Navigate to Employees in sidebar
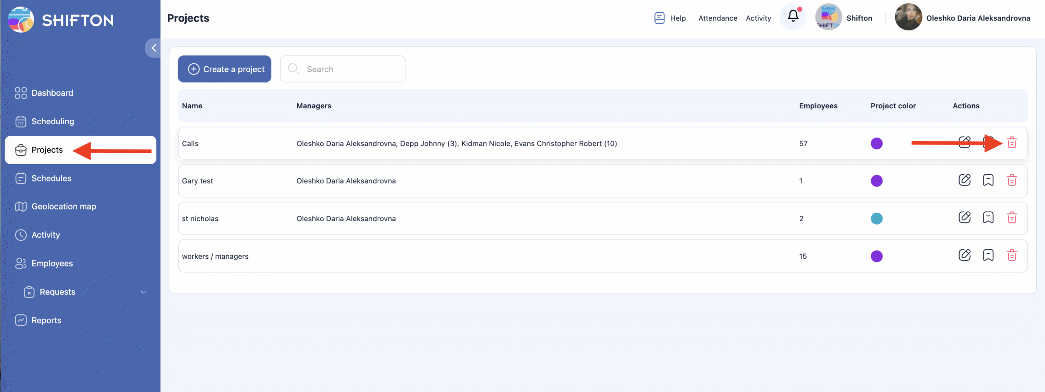This screenshot has height=392, width=1045. coord(52,264)
